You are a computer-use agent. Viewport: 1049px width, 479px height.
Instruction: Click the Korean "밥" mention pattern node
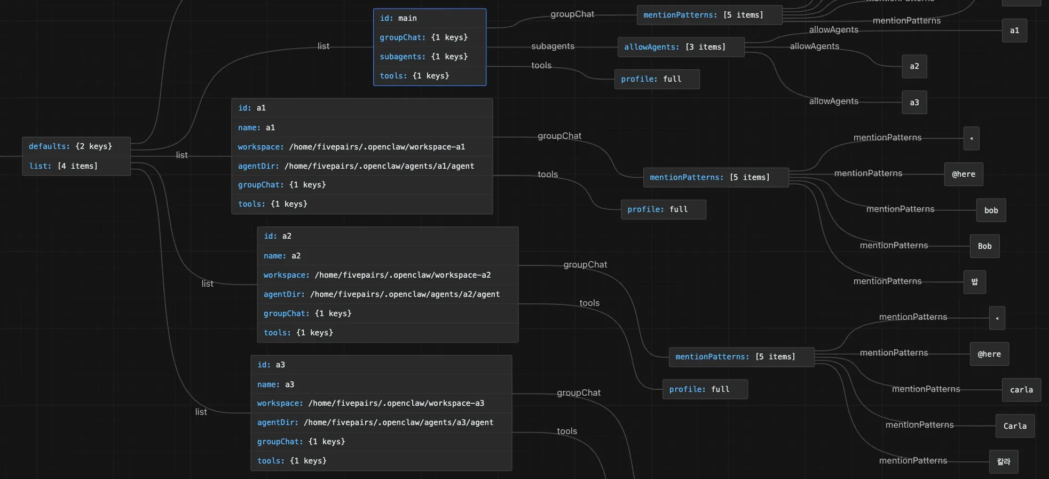pyautogui.click(x=974, y=282)
